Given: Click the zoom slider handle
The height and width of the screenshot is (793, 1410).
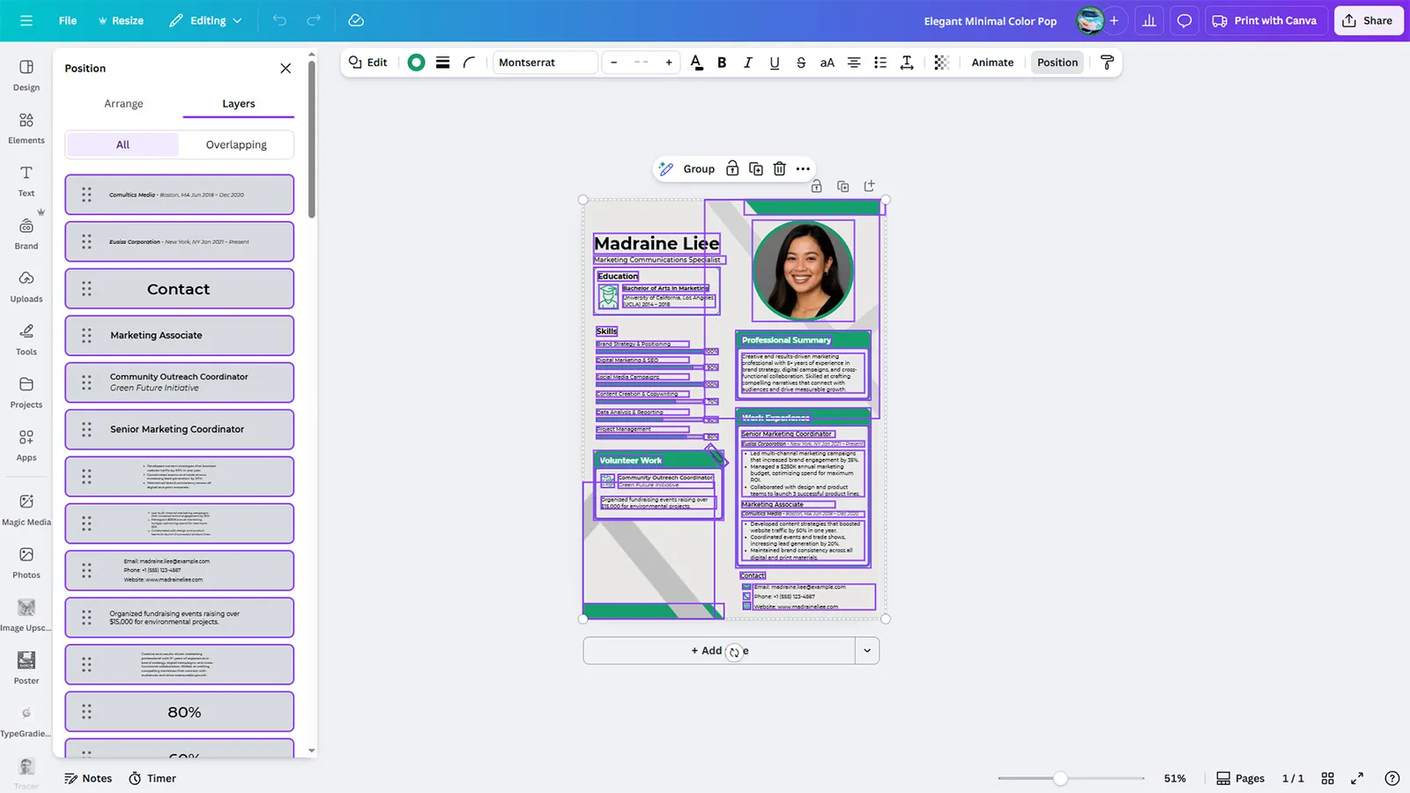Looking at the screenshot, I should (x=1060, y=779).
